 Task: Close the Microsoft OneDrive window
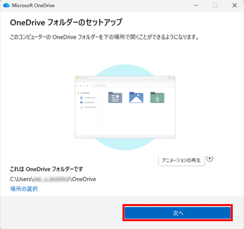point(235,5)
